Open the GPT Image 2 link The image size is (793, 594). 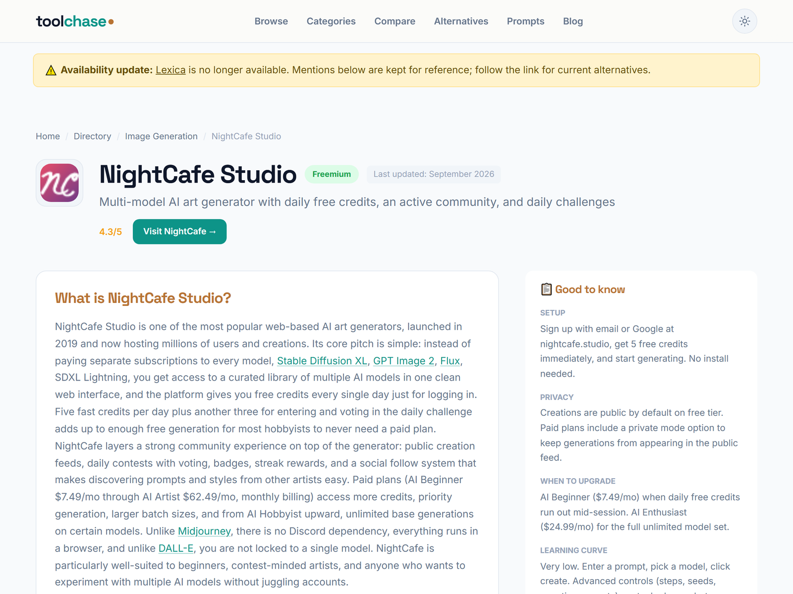tap(403, 361)
